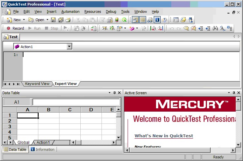The image size is (243, 161).
Task: Open the Insert menu
Action: pyautogui.click(x=52, y=12)
